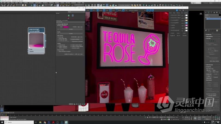Activate the Select and Link chain icon
The height and width of the screenshot is (124, 221).
(x=8, y=5)
